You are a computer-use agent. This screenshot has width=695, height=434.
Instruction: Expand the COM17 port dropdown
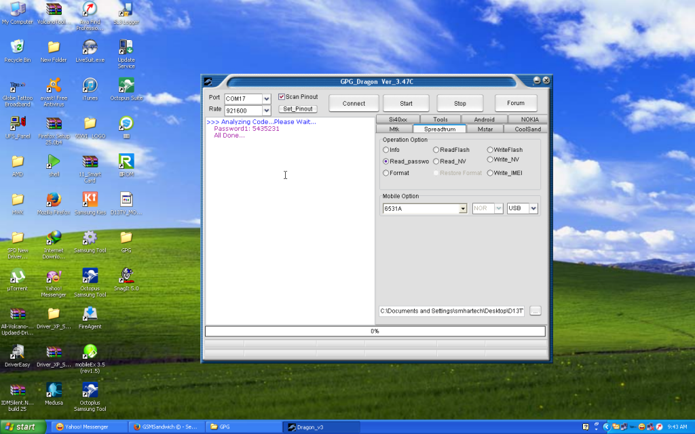click(x=267, y=99)
